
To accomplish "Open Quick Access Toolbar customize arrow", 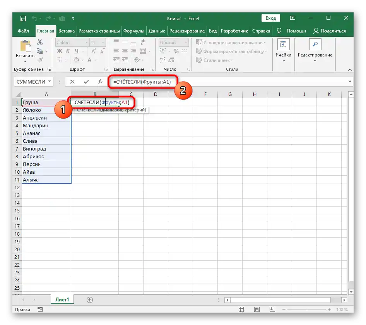I will click(73, 19).
